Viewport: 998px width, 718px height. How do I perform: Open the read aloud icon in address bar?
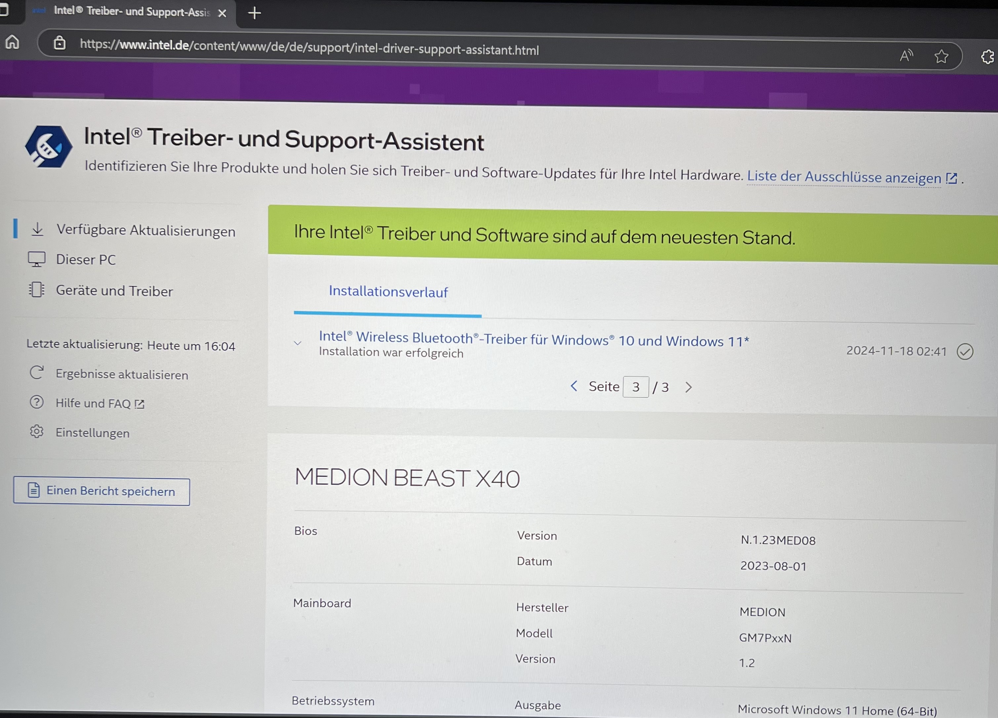tap(906, 56)
